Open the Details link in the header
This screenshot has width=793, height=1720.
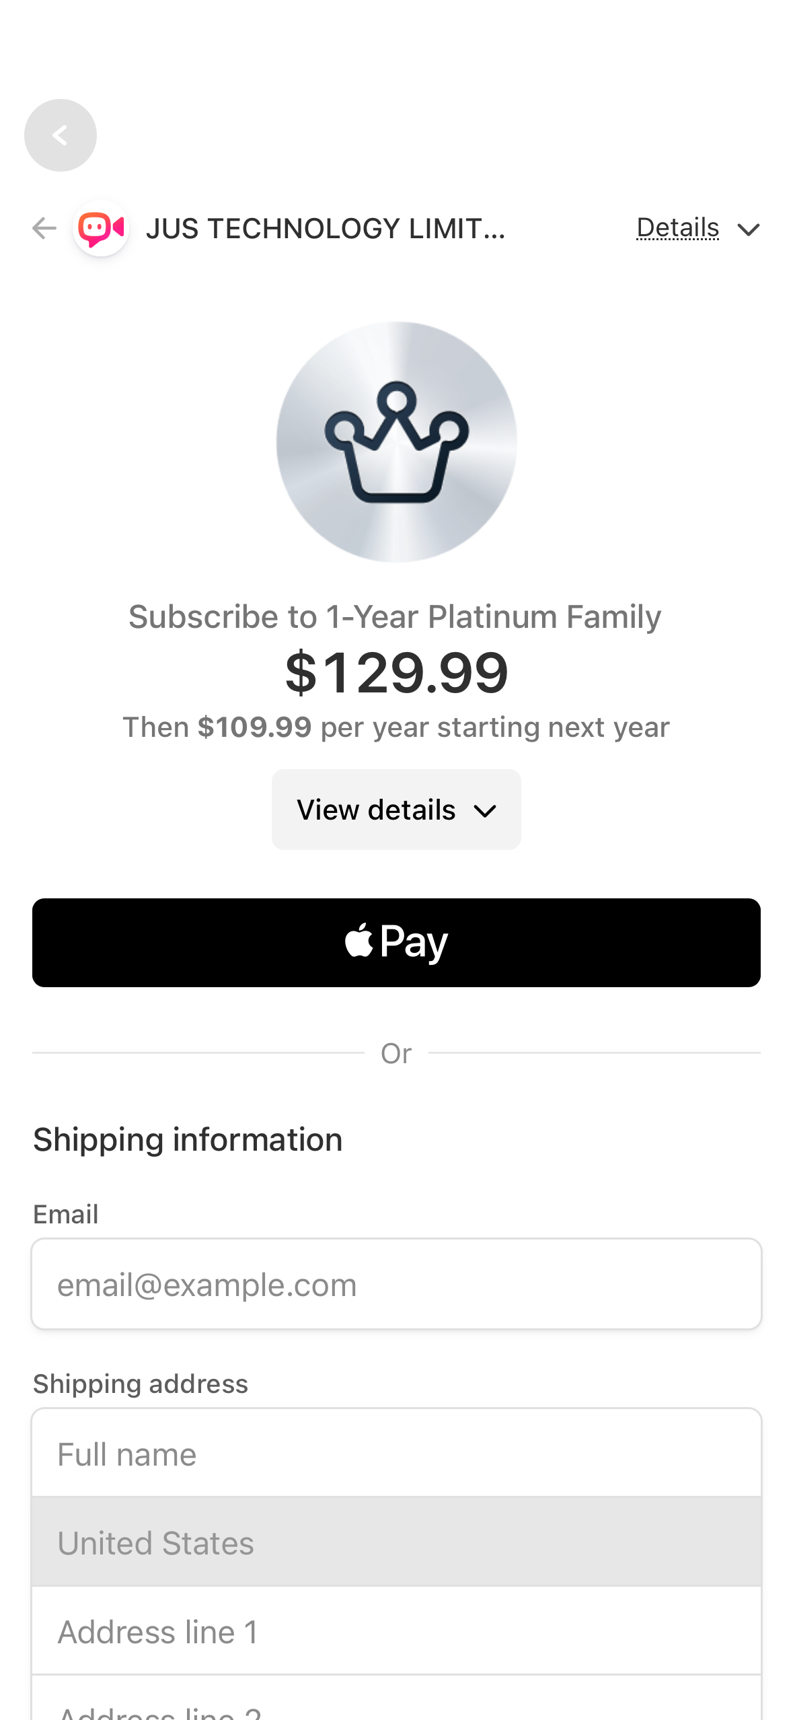pyautogui.click(x=677, y=229)
